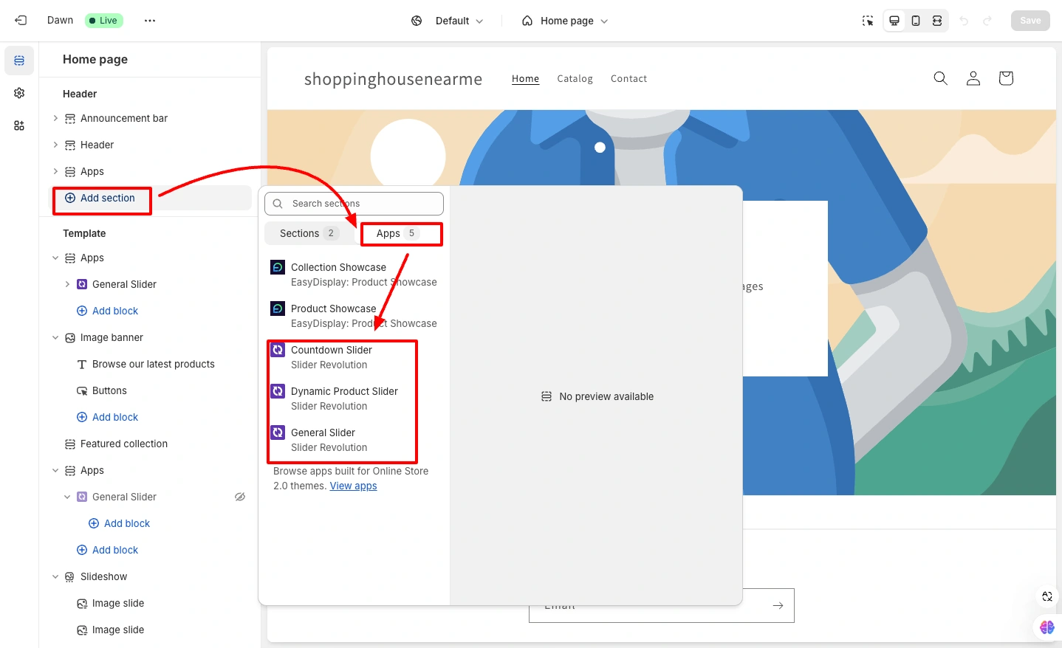1062x648 pixels.
Task: Go to the Catalog nav link
Action: pos(575,79)
